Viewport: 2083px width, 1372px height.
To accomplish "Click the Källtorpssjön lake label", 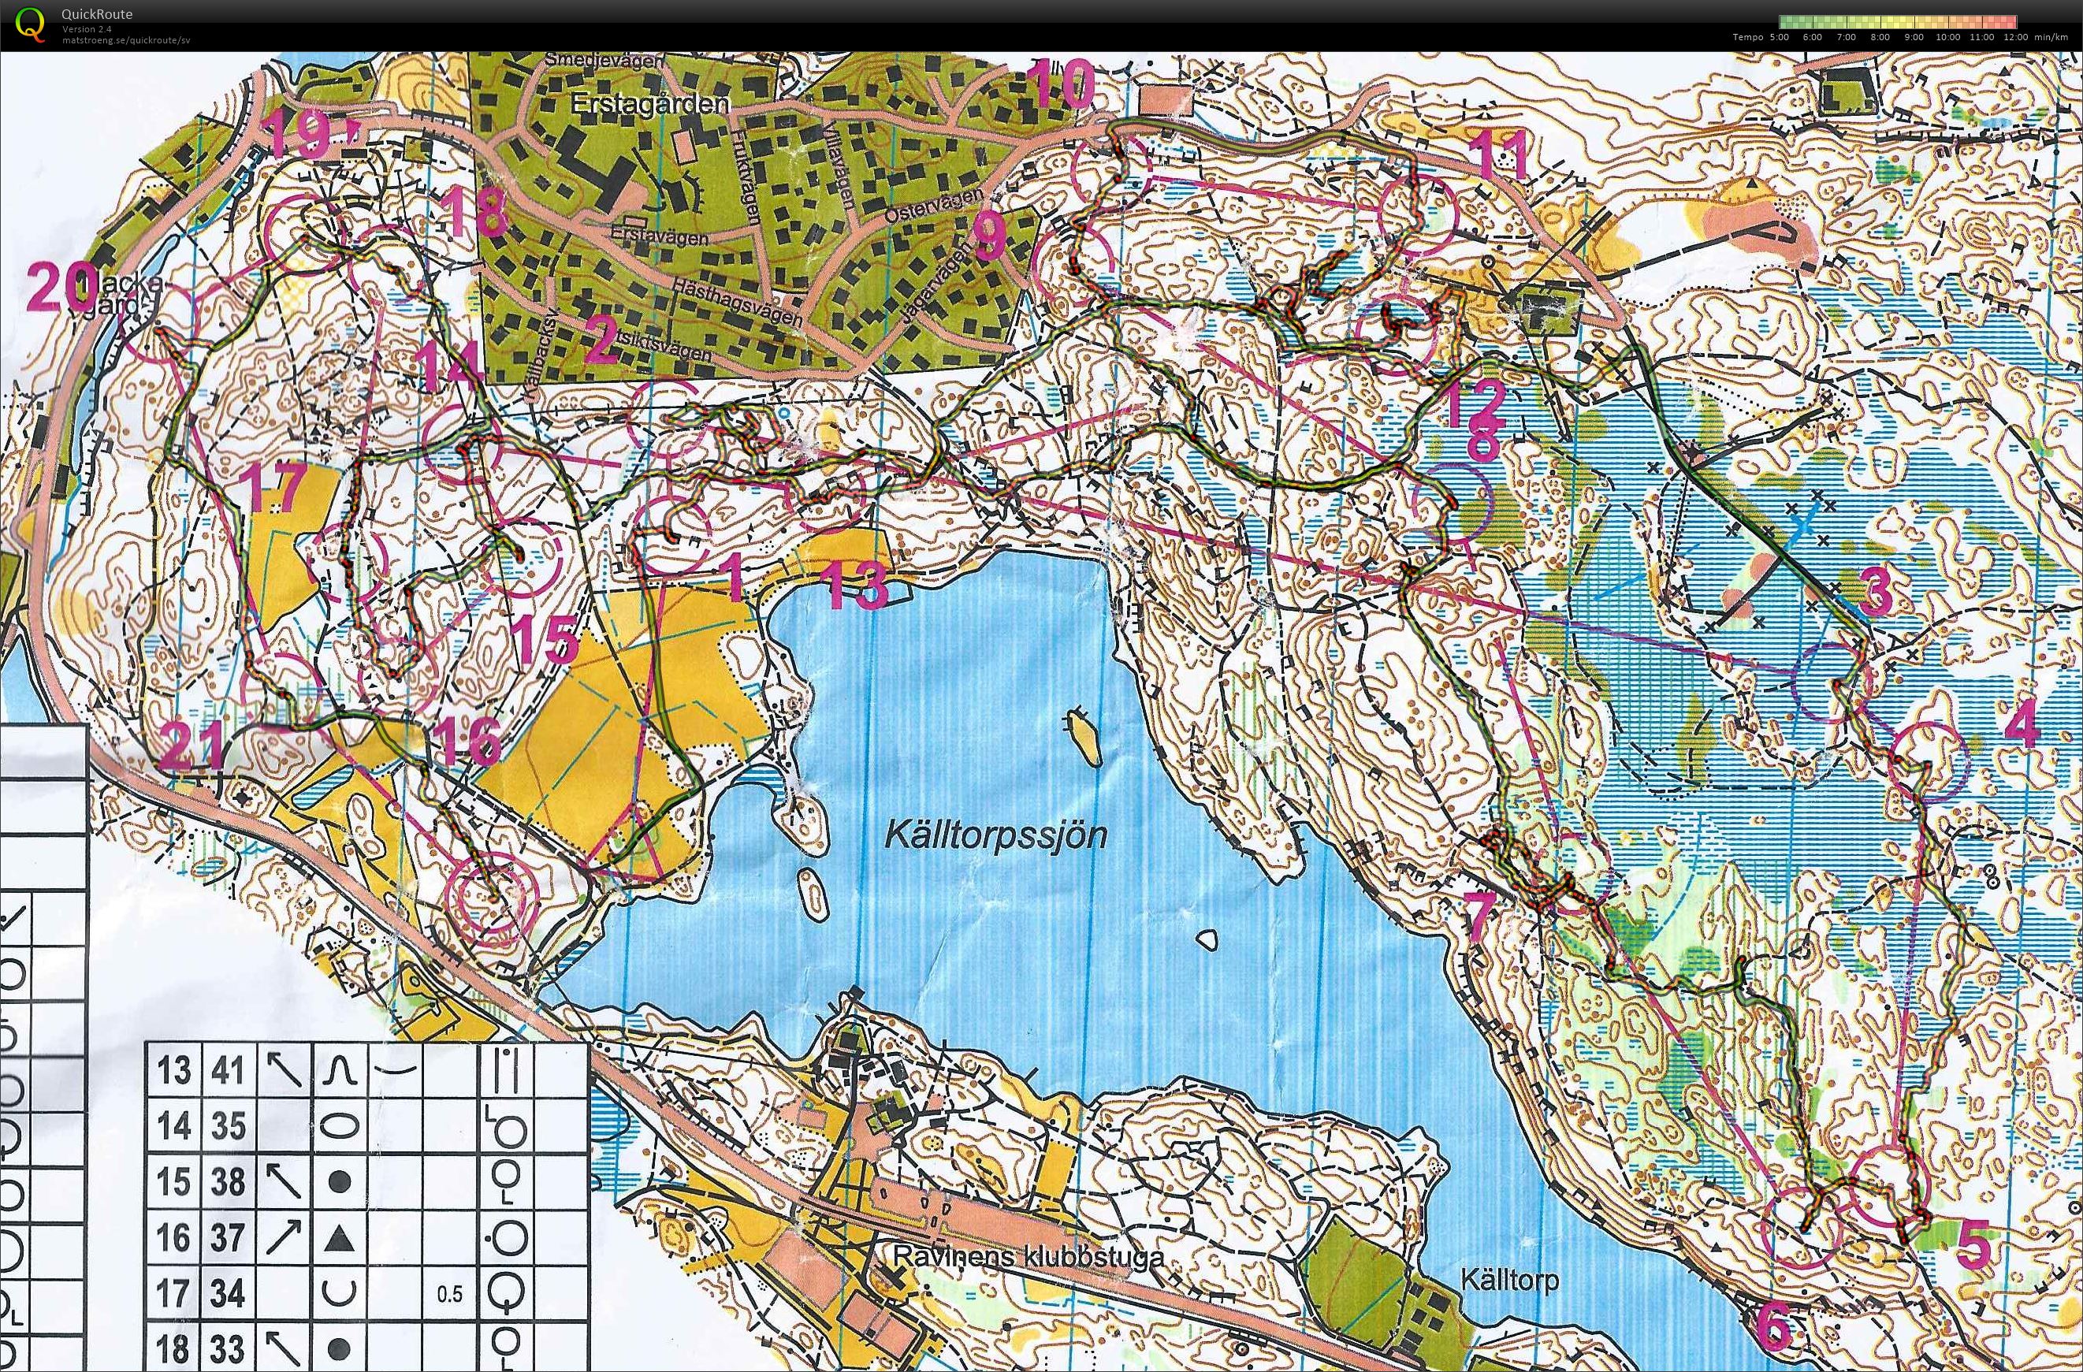I will (995, 835).
